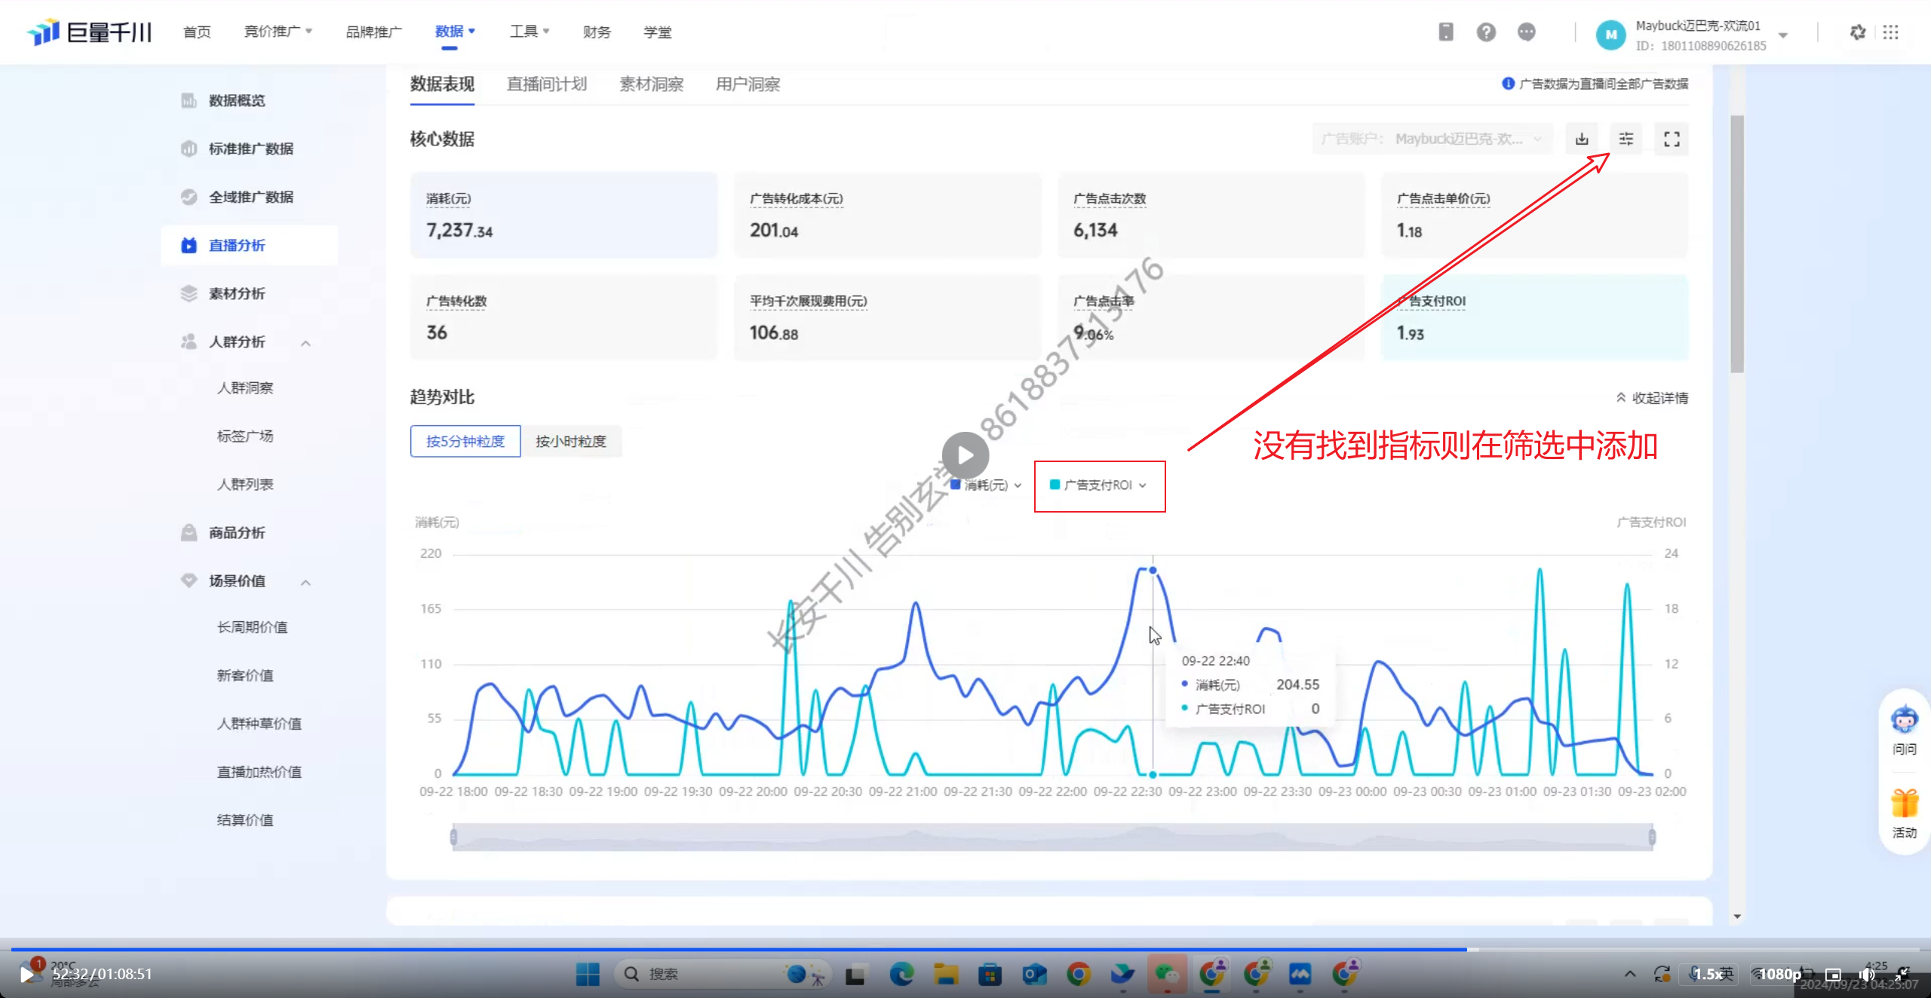Open the message chat bubble icon
1931x998 pixels.
click(1526, 32)
